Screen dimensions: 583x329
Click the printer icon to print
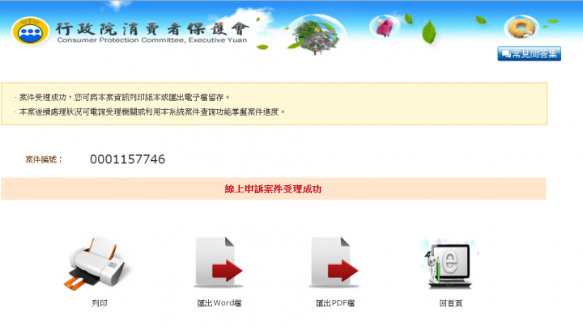point(97,263)
